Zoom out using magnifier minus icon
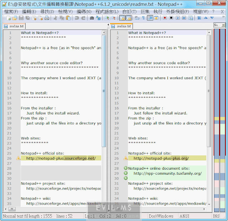228x221 pixels. [x=113, y=18]
